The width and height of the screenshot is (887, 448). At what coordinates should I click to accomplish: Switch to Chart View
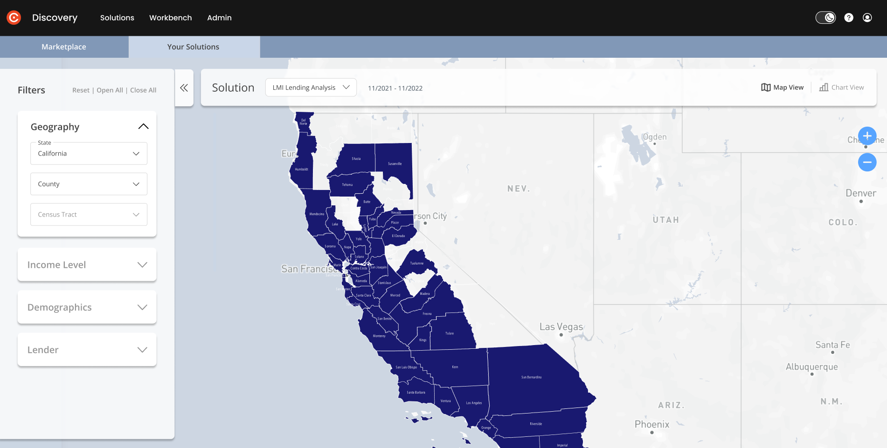(842, 88)
